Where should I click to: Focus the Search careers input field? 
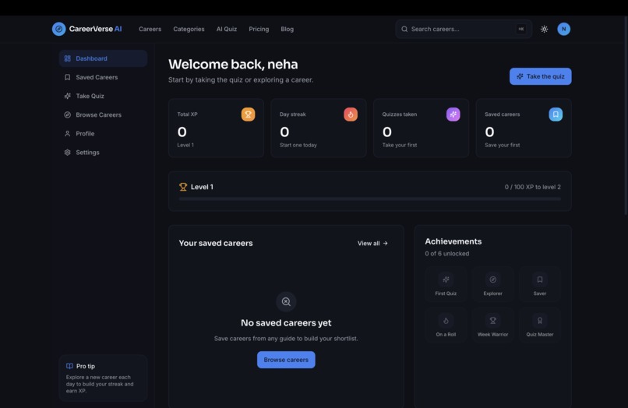click(464, 30)
